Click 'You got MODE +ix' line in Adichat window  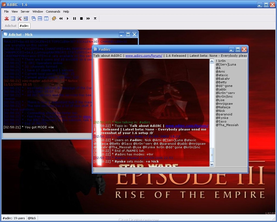pyautogui.click(x=29, y=127)
